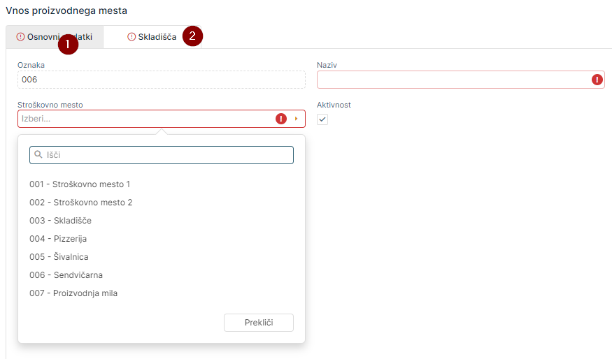Choose 002 - Stroškovno mesto 2 option

pos(80,203)
